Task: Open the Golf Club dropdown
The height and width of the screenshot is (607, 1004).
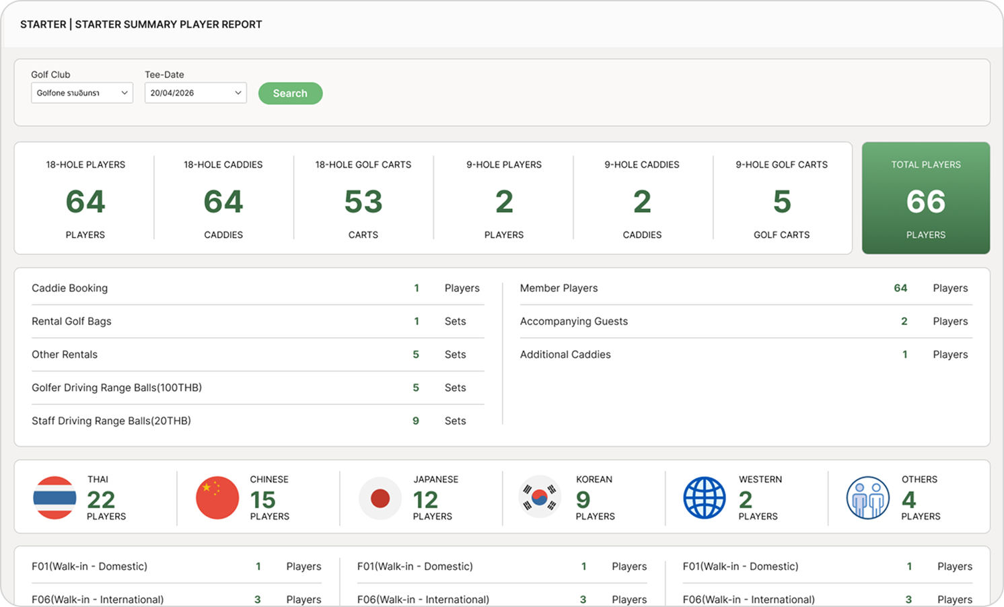Action: [82, 93]
